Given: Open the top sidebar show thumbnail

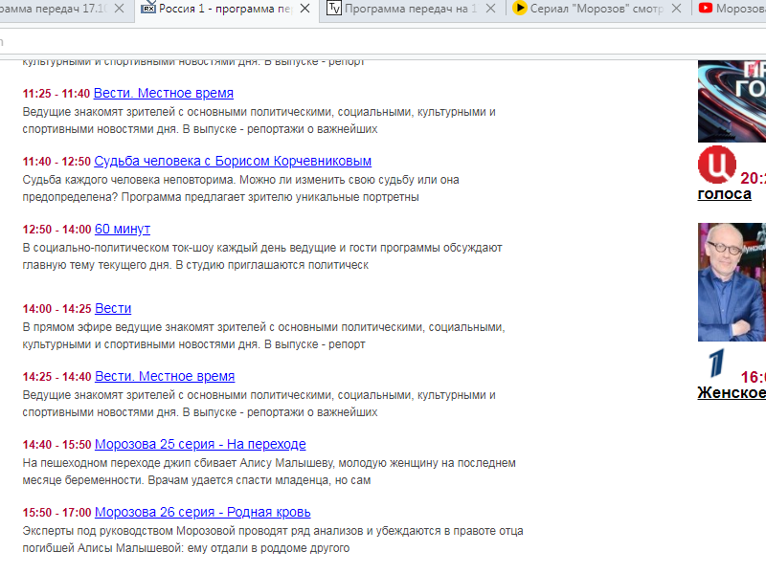Looking at the screenshot, I should [732, 101].
